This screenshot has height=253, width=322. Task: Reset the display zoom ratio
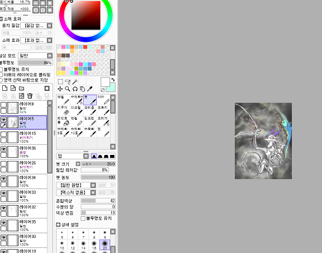(50, 3)
